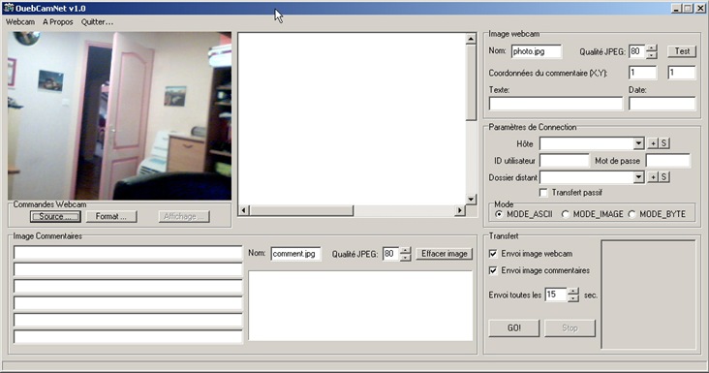Click the Date input field
Screen dimensions: 709x373
click(x=662, y=104)
